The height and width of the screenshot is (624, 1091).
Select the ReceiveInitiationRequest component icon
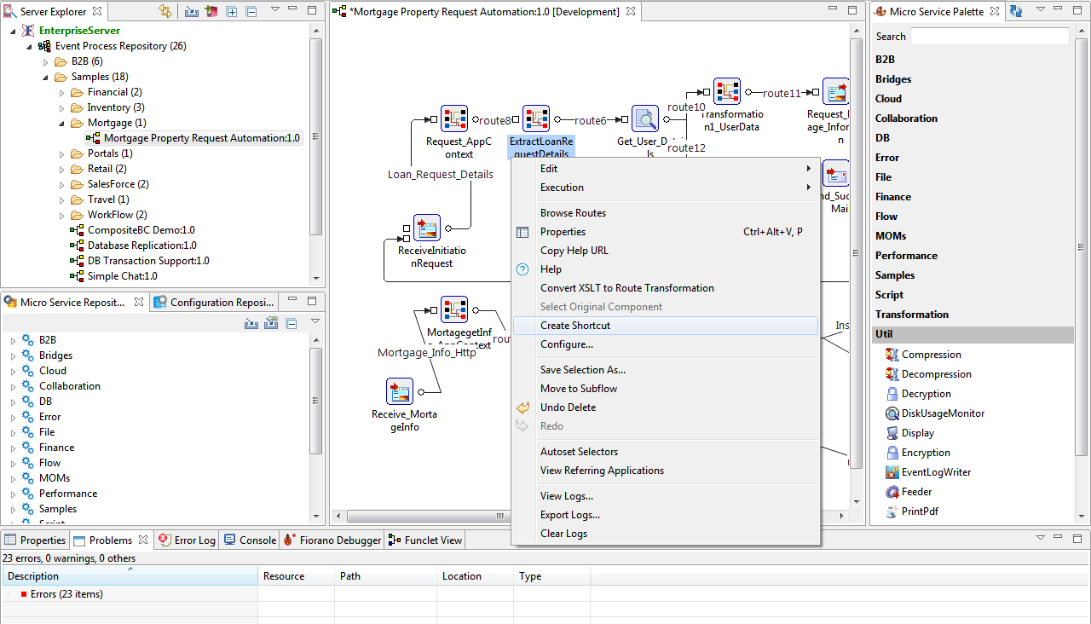tap(427, 228)
